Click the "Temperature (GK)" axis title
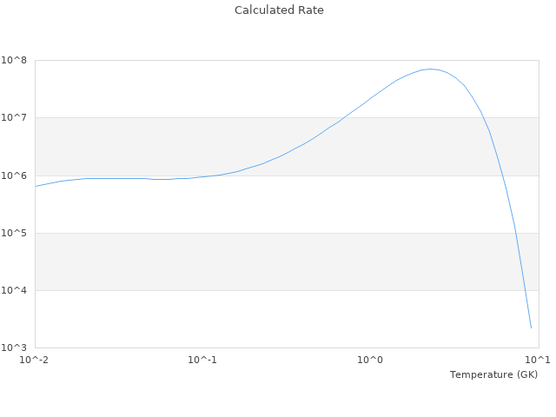This screenshot has height=417, width=556. pyautogui.click(x=493, y=374)
